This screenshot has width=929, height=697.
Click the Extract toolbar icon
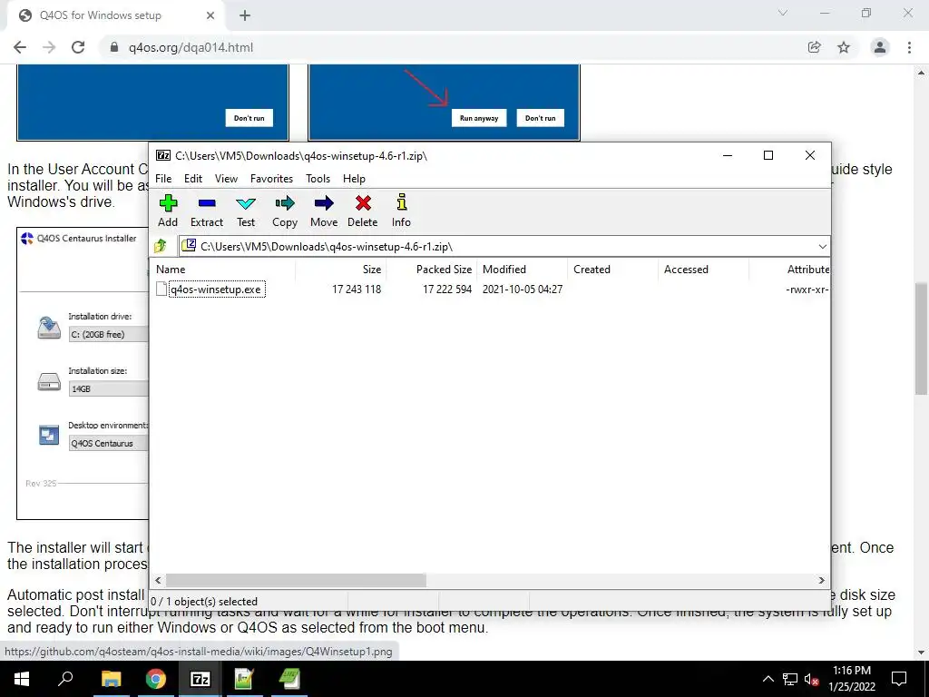click(207, 204)
